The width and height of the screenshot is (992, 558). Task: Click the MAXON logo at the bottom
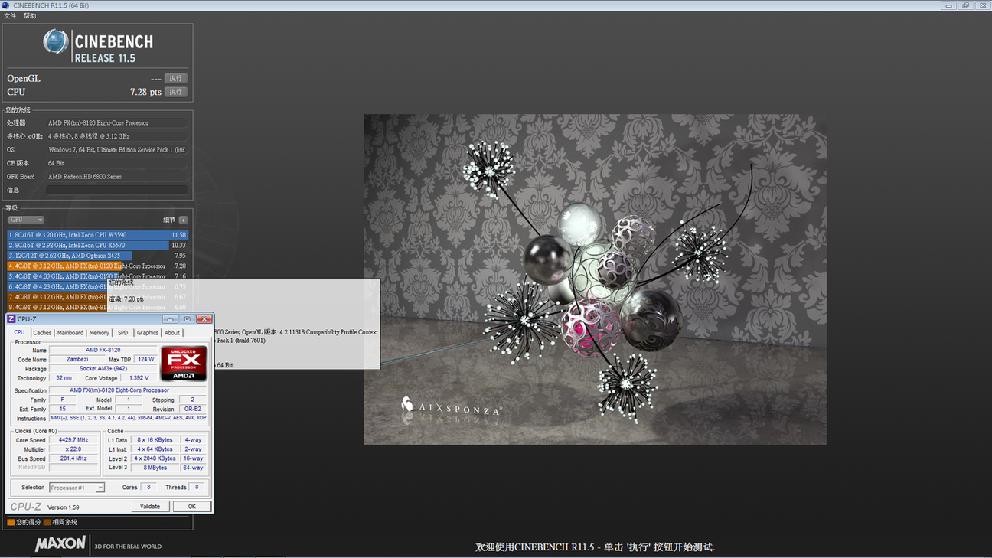(x=60, y=544)
